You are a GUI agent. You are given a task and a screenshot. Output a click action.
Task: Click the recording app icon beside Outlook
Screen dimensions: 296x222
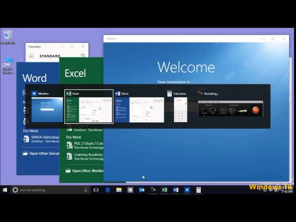(x=153, y=190)
